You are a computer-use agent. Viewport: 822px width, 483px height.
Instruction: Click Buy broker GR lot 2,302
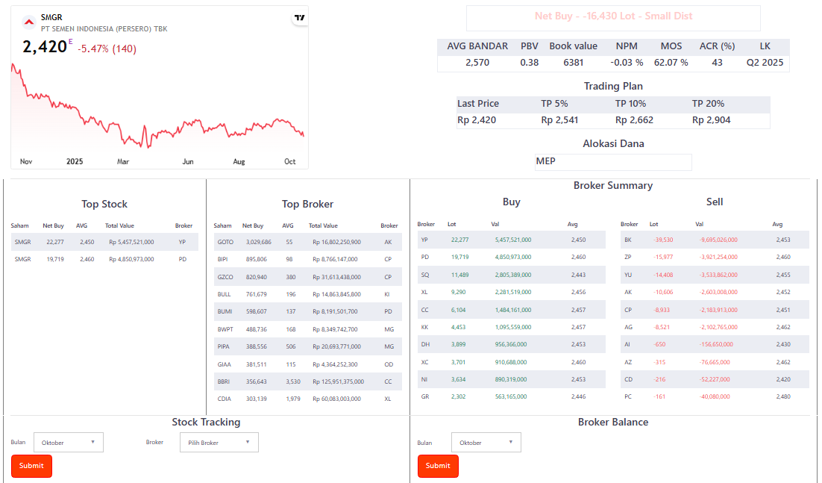(x=511, y=397)
